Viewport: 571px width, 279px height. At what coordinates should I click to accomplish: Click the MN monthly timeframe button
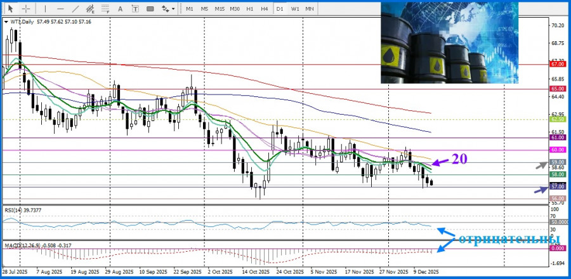310,8
